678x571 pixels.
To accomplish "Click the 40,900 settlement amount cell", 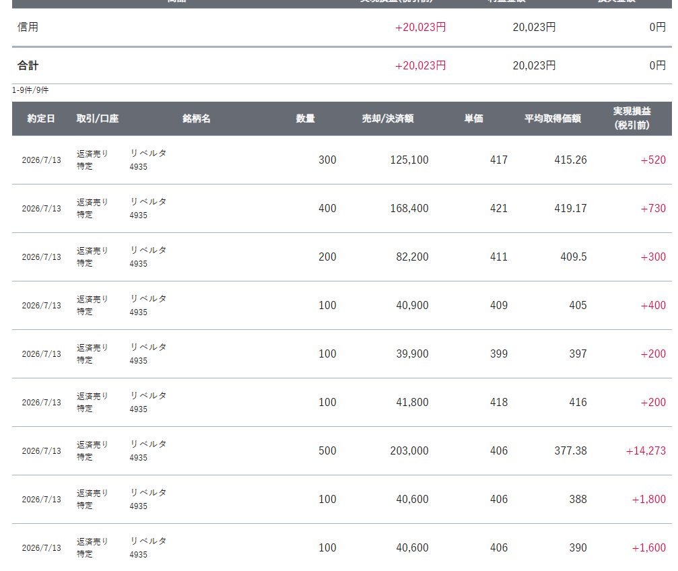I will 412,306.
